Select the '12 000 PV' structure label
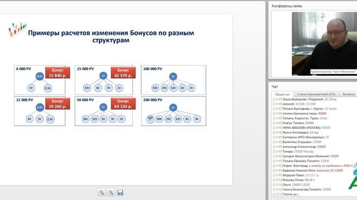 pyautogui.click(x=25, y=100)
